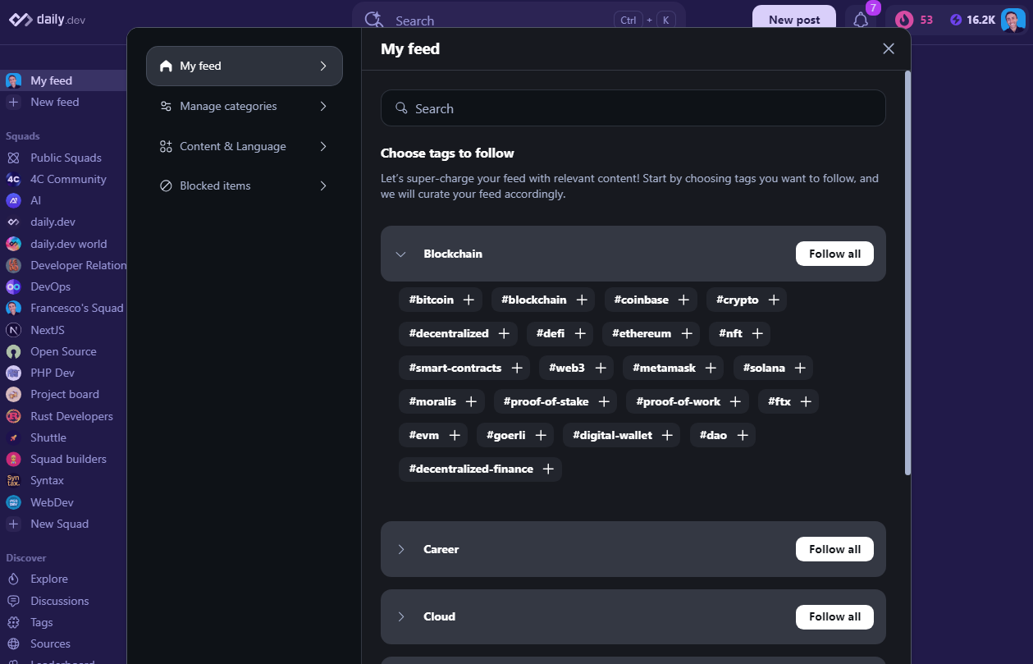Open the AI squad

(63, 200)
